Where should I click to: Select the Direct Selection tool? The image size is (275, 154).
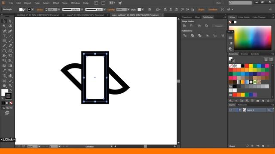pos(10,21)
